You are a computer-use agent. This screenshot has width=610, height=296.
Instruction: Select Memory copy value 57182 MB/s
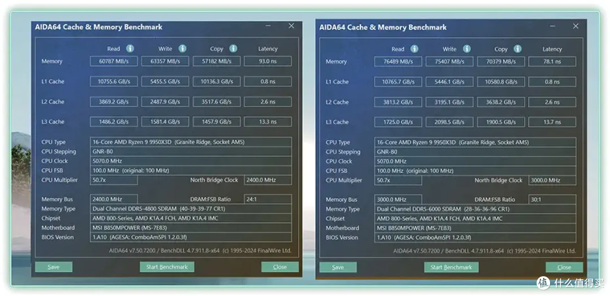pos(217,61)
